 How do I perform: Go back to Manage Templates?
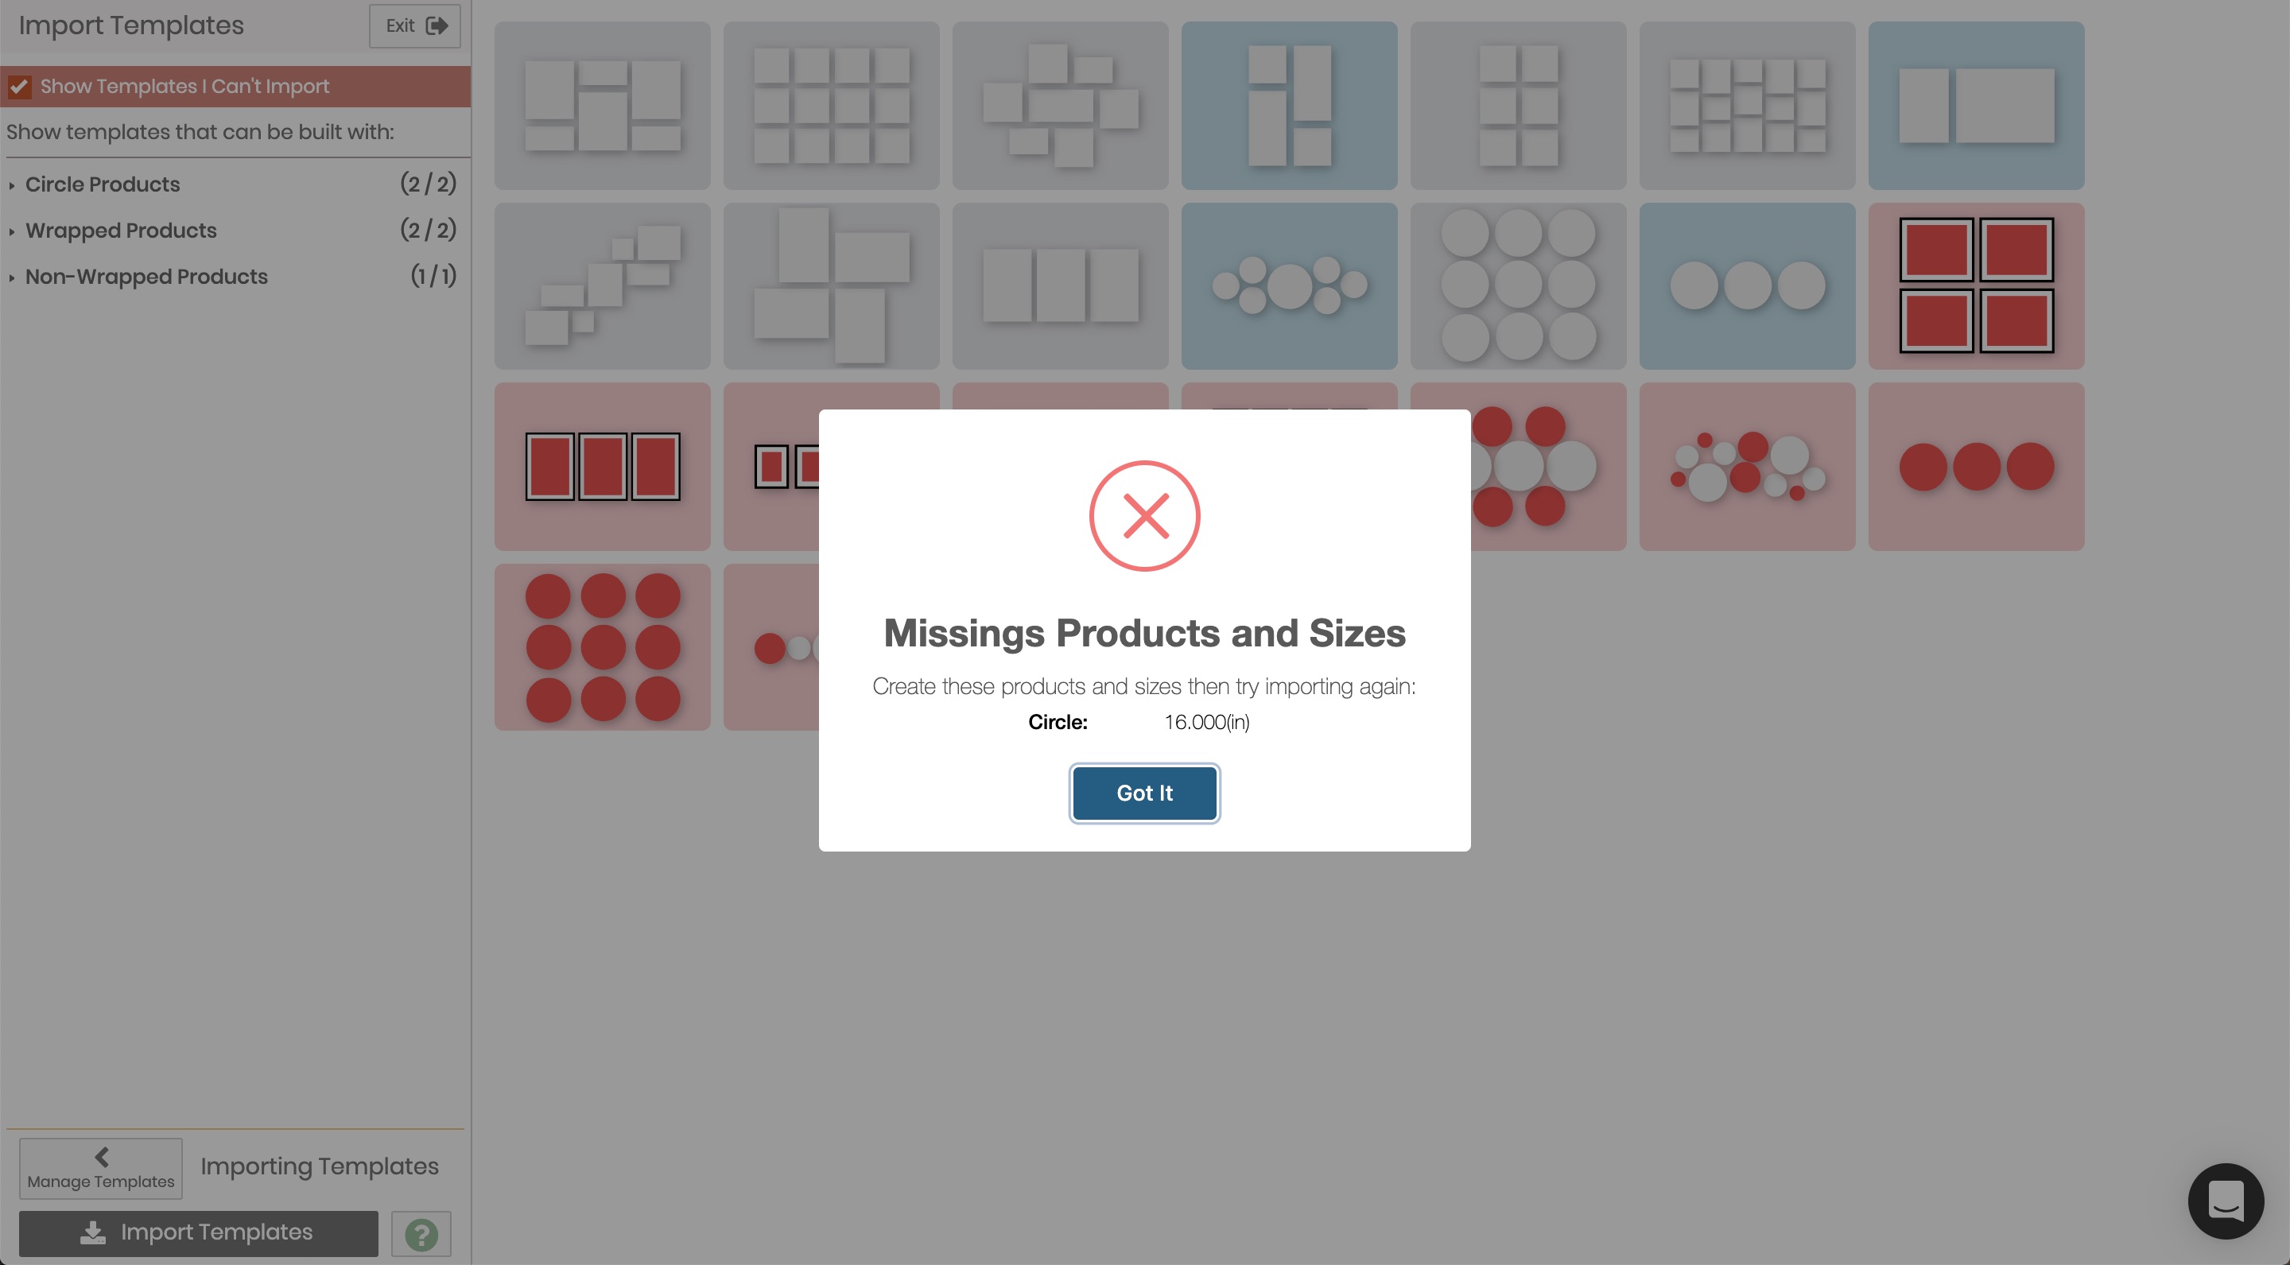100,1168
